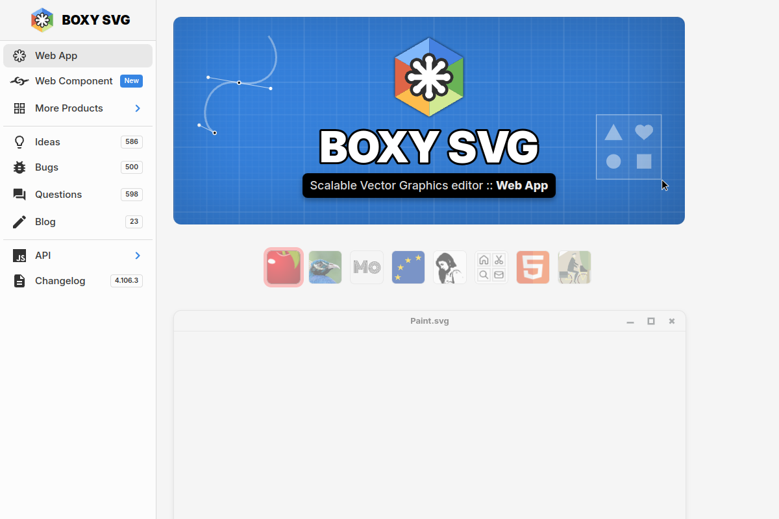
Task: Click the 23 blog count badge
Action: (x=134, y=222)
